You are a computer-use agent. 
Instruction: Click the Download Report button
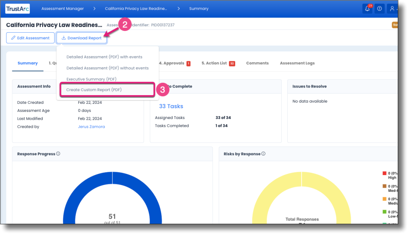81,38
